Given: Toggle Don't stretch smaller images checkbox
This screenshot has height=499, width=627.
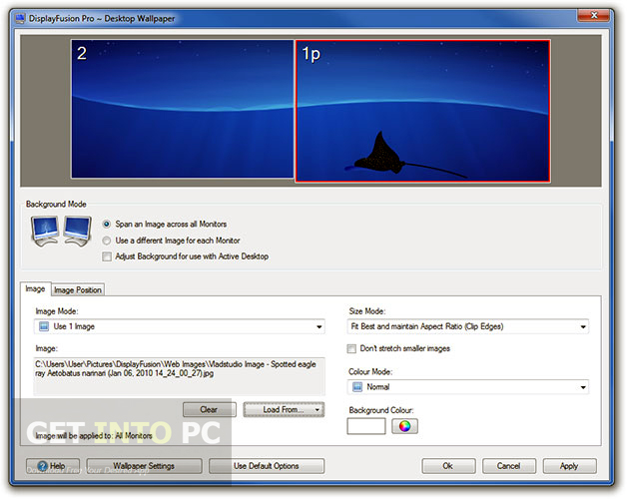Looking at the screenshot, I should pyautogui.click(x=351, y=348).
